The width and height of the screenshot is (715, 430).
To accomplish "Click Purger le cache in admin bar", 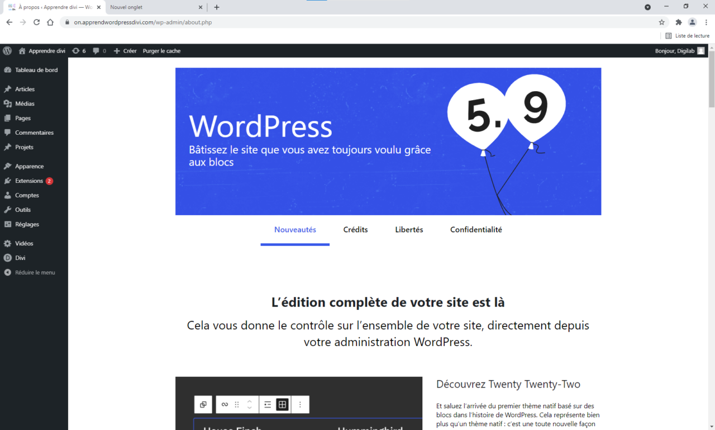I will click(161, 51).
